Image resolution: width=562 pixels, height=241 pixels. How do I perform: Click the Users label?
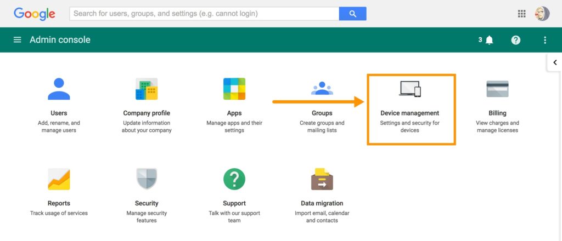pos(59,113)
